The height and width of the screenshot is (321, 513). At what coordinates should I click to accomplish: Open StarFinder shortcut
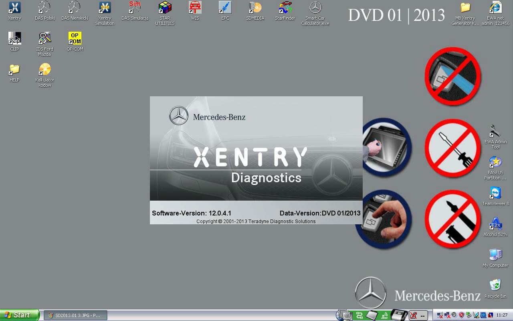pos(285,11)
